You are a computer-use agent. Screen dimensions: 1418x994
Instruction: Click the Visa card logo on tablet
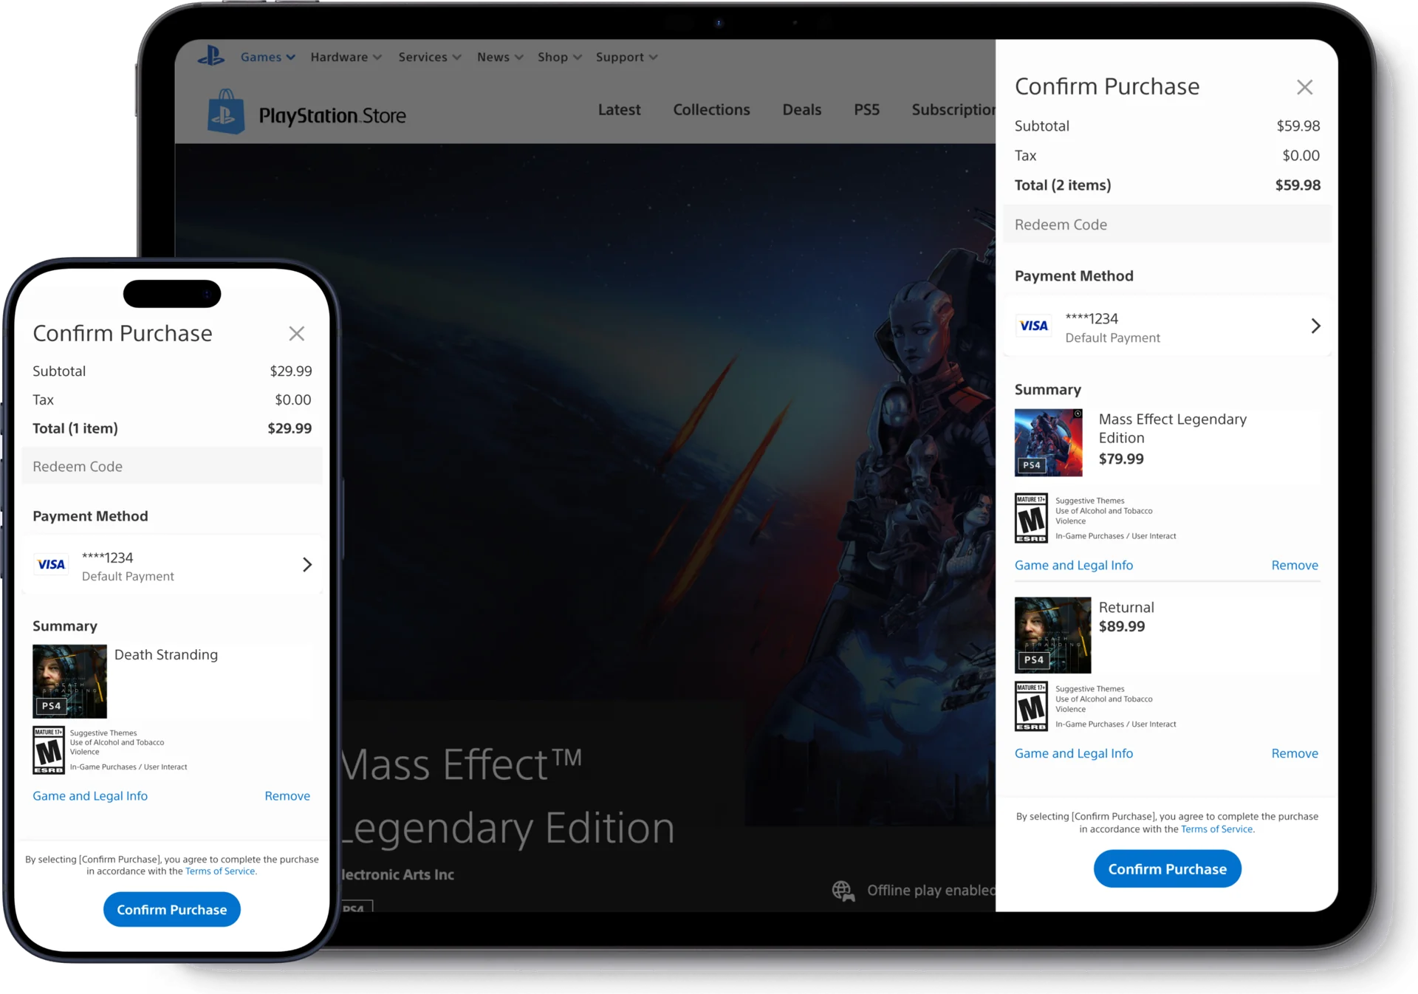(1033, 326)
